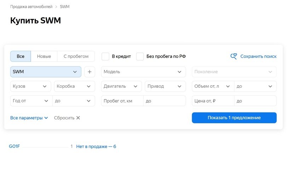
Task: Focus the Пробег от, км field
Action: pyautogui.click(x=122, y=101)
